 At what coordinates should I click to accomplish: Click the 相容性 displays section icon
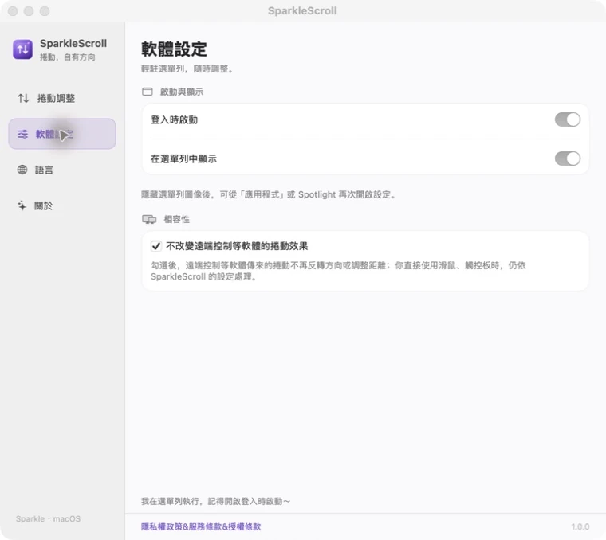[x=149, y=219]
